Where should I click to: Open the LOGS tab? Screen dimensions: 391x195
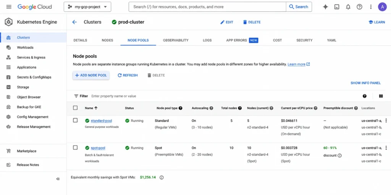click(x=207, y=40)
